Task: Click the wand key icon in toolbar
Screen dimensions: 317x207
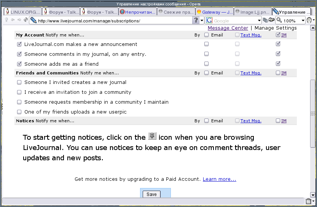Action: pyautogui.click(x=6, y=20)
